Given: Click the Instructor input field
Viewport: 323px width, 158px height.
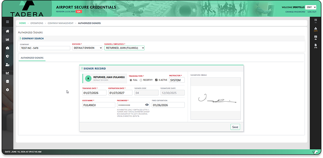Looking at the screenshot, I should (177, 80).
